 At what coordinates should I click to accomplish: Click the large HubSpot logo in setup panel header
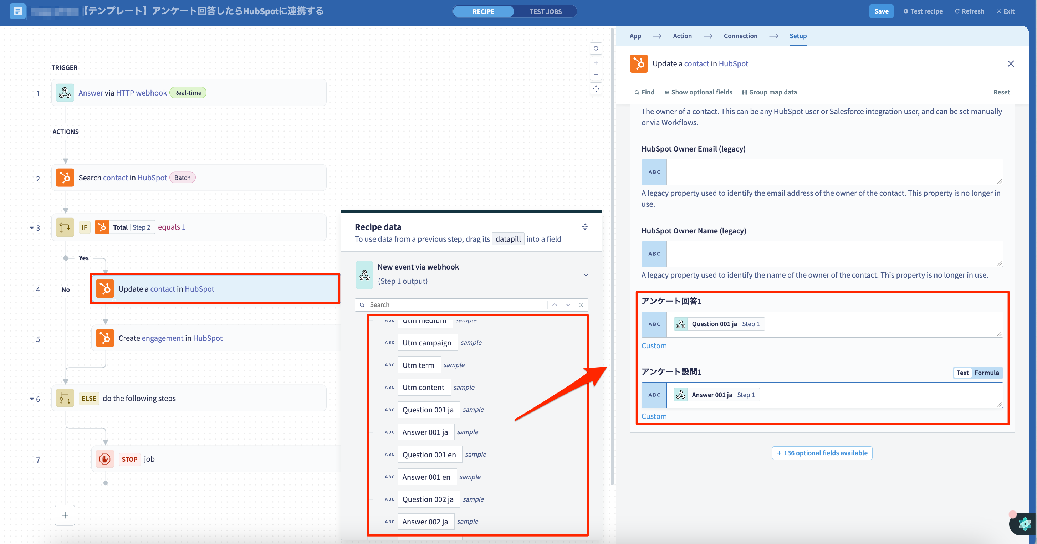click(639, 63)
